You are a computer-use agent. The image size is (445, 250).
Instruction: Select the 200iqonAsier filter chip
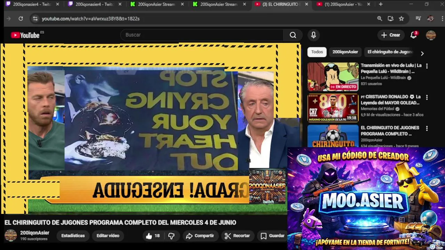click(x=345, y=52)
